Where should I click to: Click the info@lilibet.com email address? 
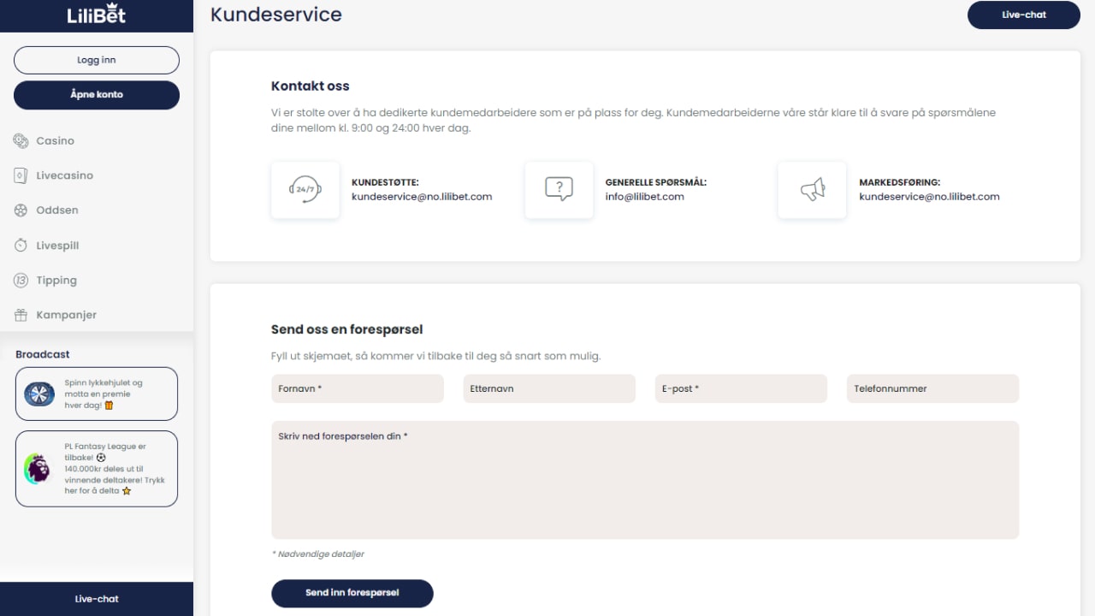tap(645, 197)
